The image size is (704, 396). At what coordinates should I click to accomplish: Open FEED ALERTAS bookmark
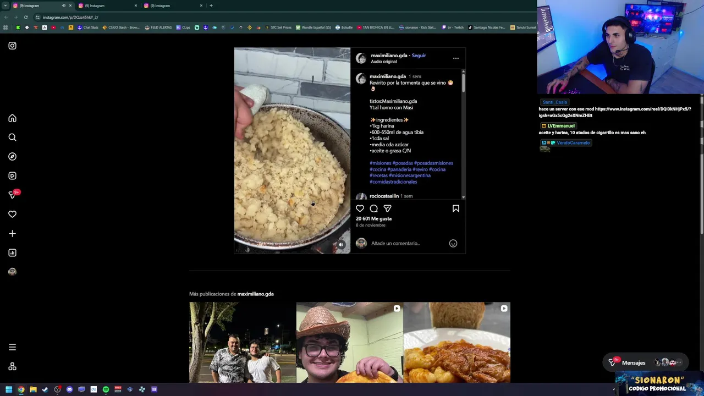[158, 28]
